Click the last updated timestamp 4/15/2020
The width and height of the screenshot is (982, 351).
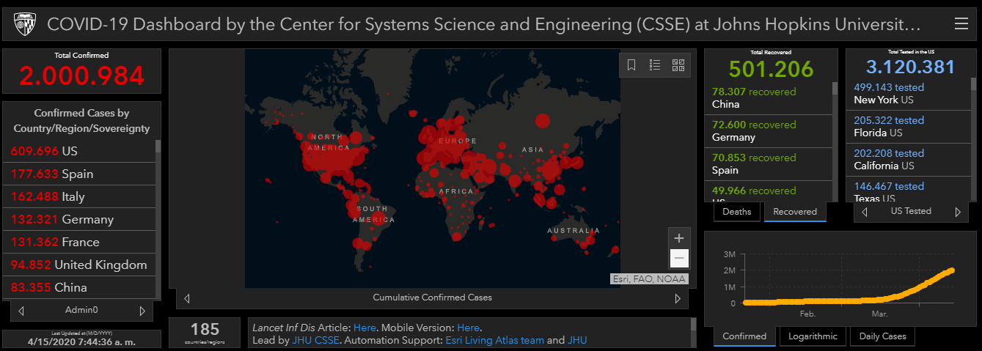pyautogui.click(x=81, y=341)
